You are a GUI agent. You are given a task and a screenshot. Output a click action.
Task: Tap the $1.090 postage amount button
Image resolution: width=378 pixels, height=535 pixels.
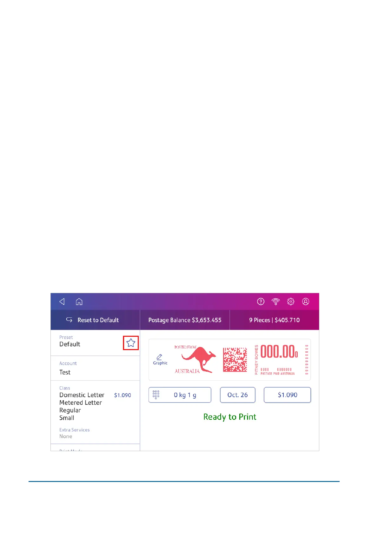tap(287, 395)
